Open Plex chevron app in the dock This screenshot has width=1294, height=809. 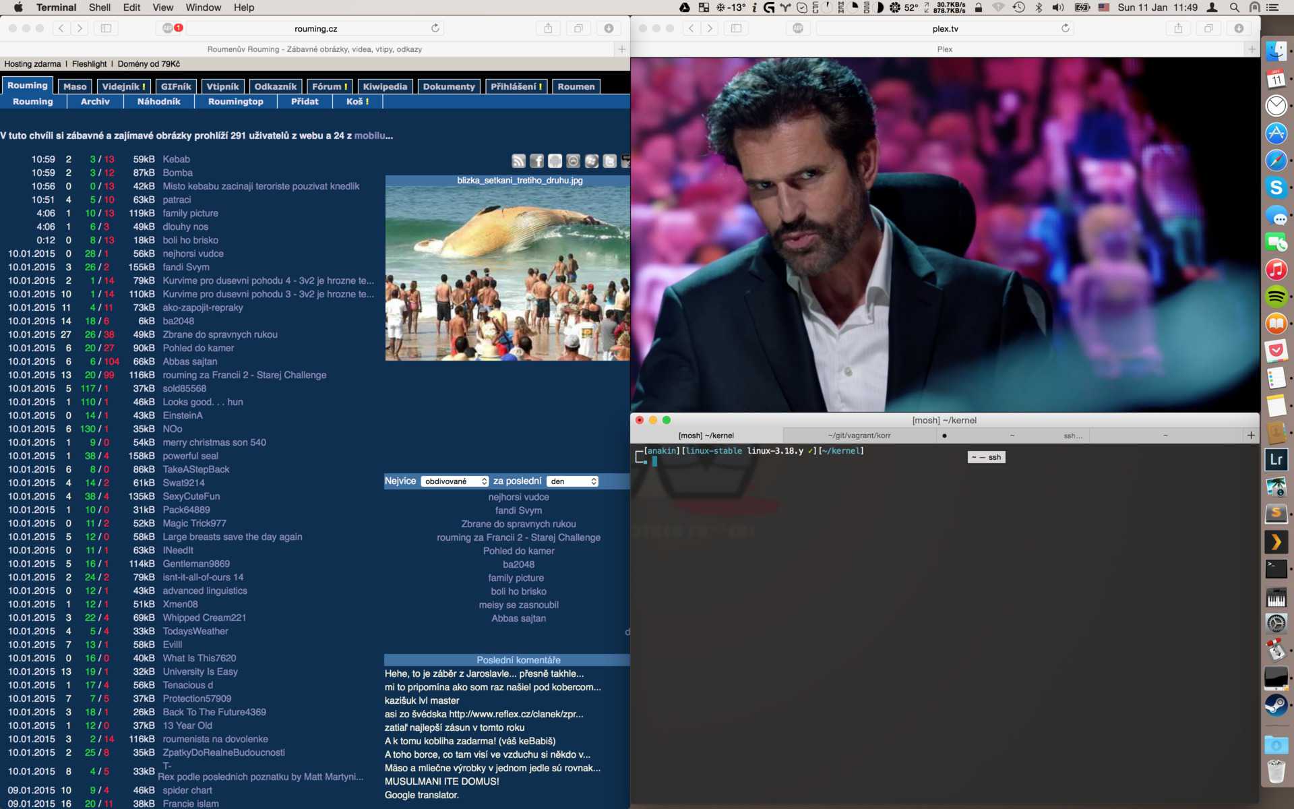1276,541
